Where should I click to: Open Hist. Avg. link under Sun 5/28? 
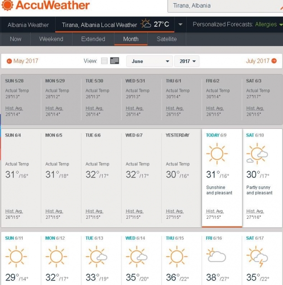point(14,108)
